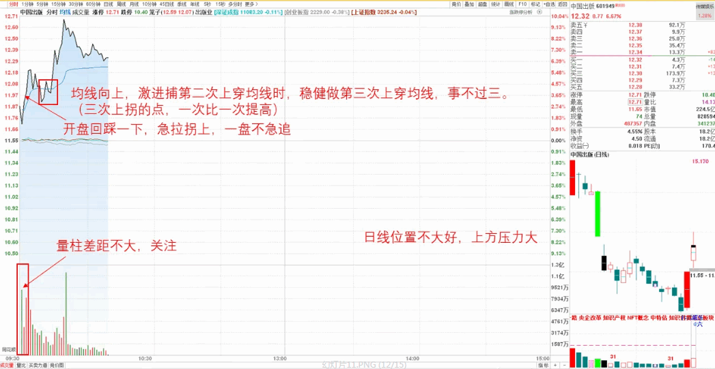Select the 竞价图 indicator tab
Viewport: 715px width, 369px height.
pyautogui.click(x=57, y=366)
